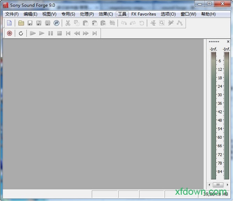The height and width of the screenshot is (201, 233).
Task: Select the Magnify tool icon
Action: pyautogui.click(x=162, y=23)
